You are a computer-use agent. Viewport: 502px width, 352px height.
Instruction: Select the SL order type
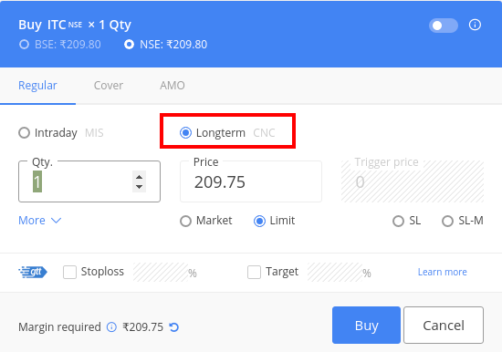pyautogui.click(x=398, y=221)
